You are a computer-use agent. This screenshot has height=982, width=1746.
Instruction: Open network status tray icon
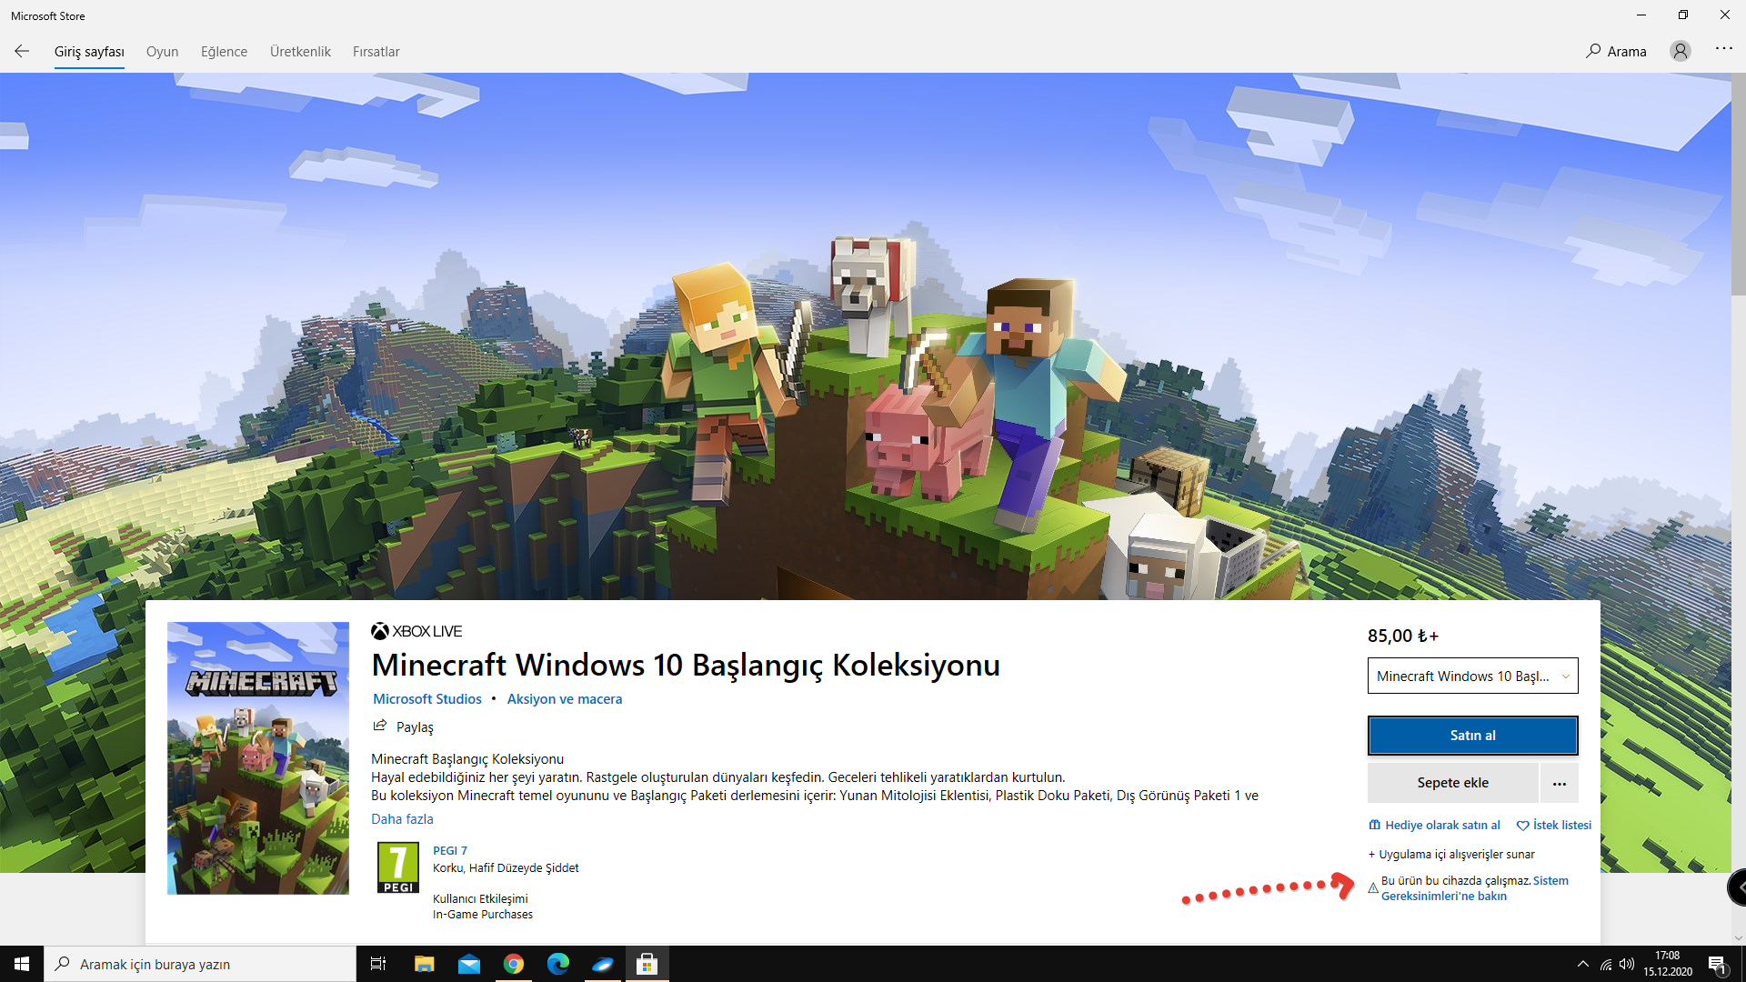pos(1606,965)
